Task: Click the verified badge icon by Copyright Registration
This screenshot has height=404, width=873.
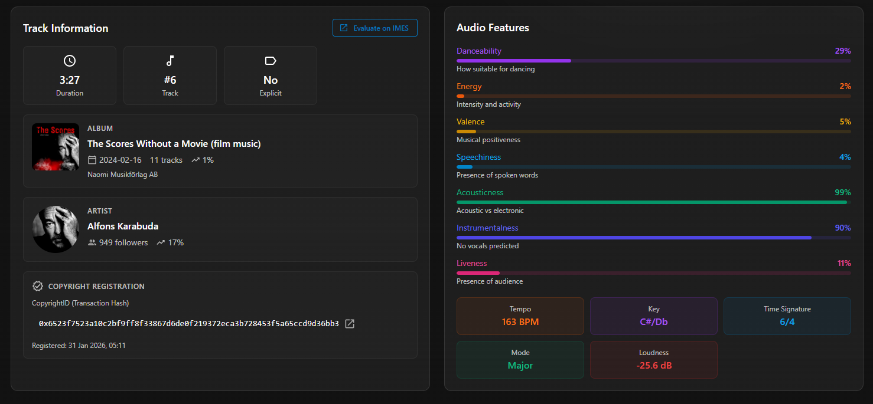Action: click(x=38, y=286)
